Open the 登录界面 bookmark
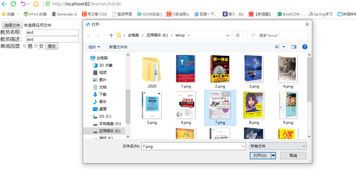356x169 pixels. point(122,14)
